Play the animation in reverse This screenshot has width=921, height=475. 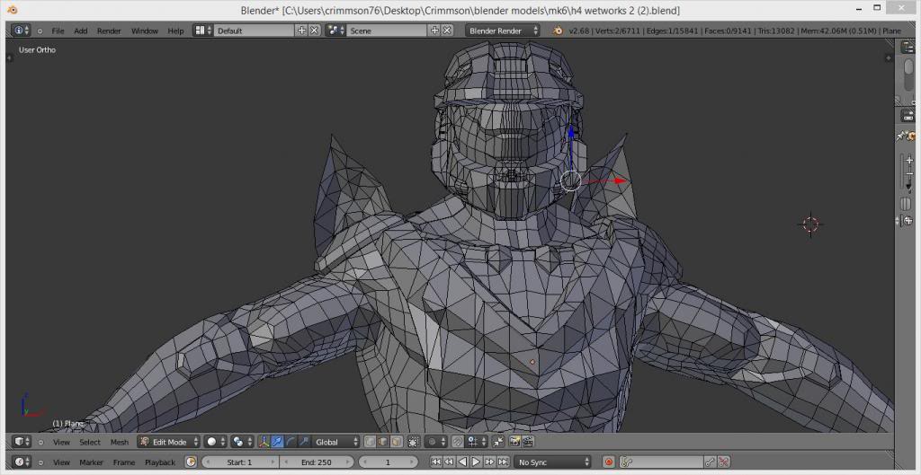point(462,462)
